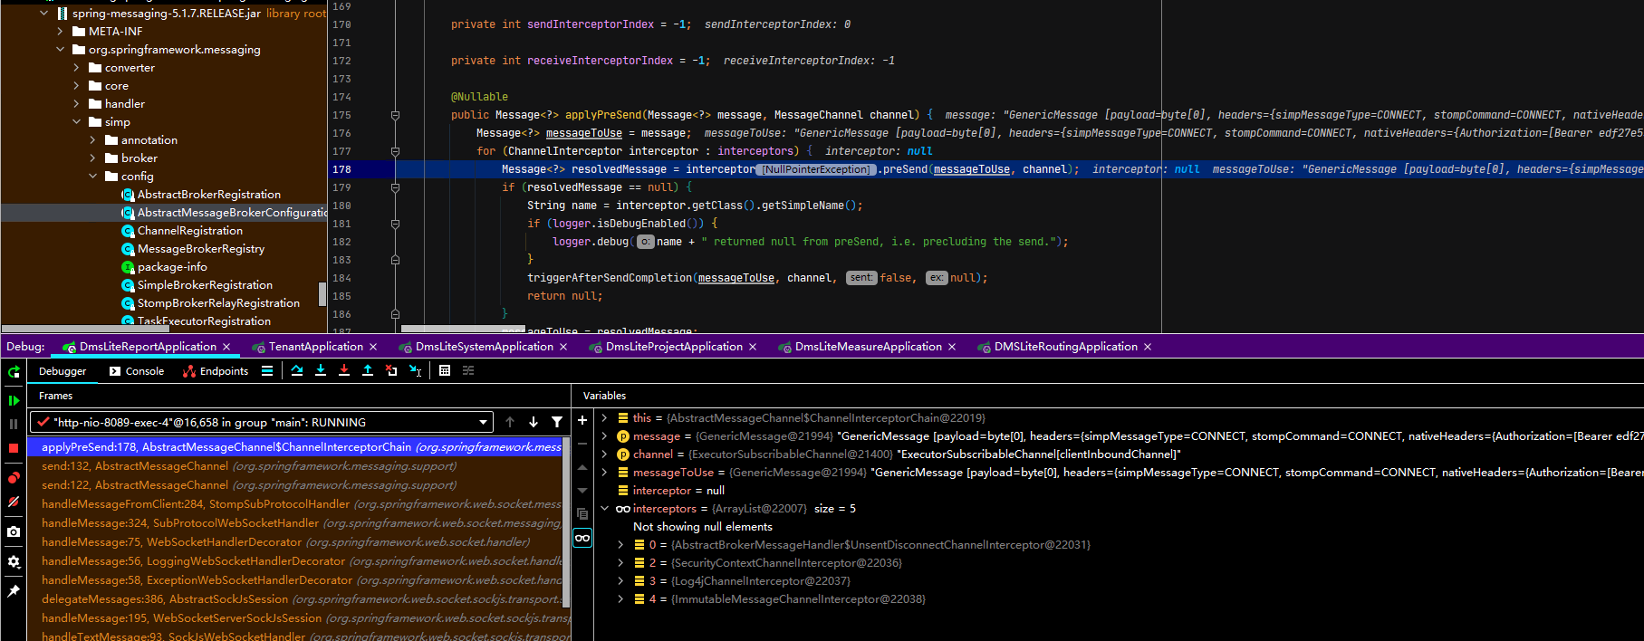1644x641 pixels.
Task: Step out of current method
Action: tap(368, 370)
